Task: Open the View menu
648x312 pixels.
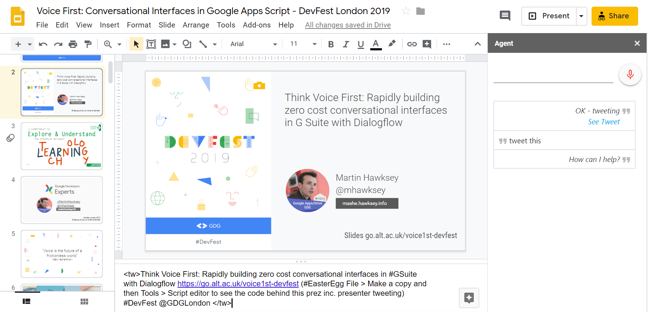Action: (x=84, y=25)
